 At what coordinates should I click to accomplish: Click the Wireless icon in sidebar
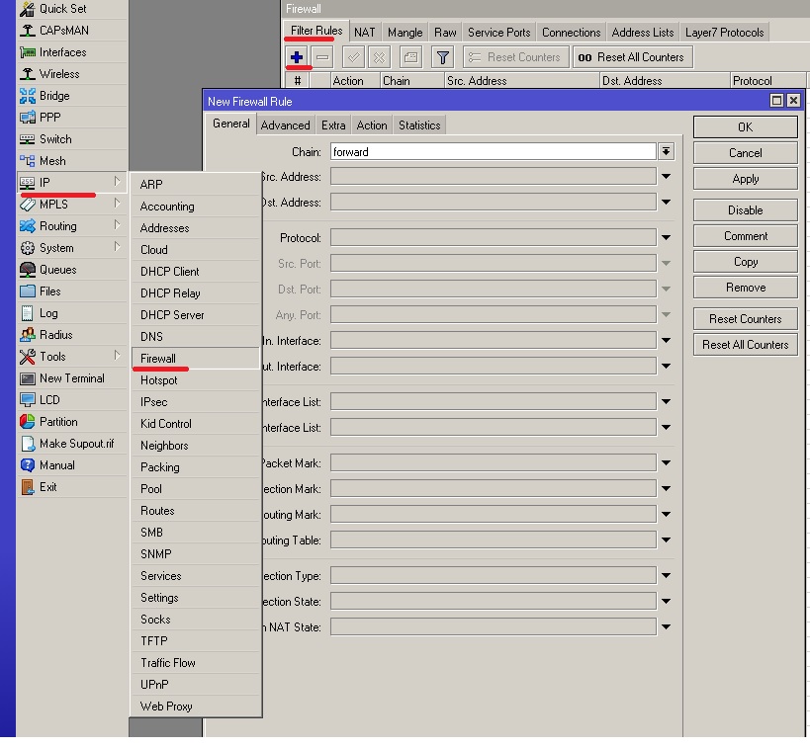pos(28,74)
